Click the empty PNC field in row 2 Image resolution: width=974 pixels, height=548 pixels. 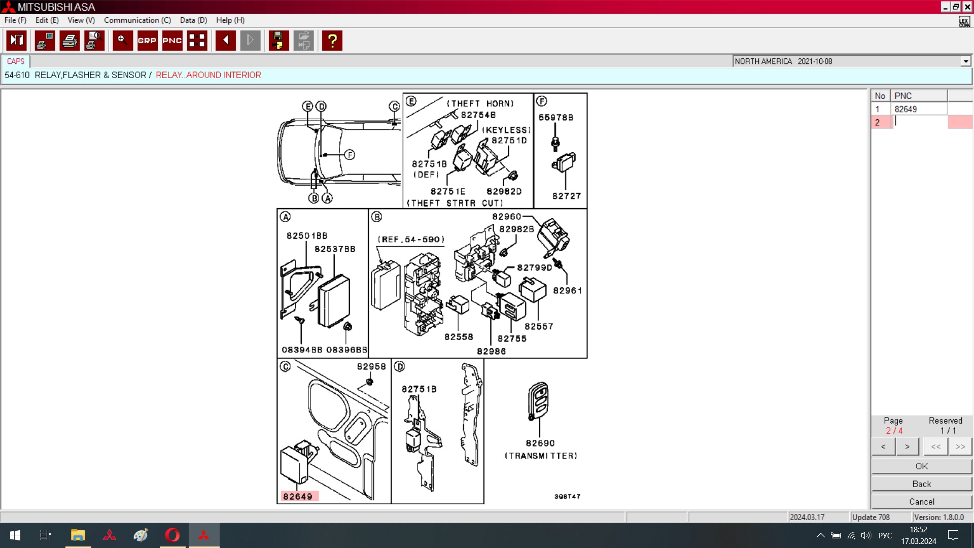click(919, 122)
